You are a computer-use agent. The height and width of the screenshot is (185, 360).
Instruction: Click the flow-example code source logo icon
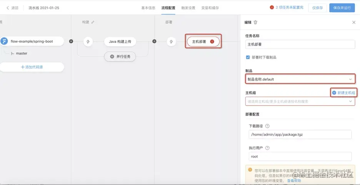coord(4,41)
